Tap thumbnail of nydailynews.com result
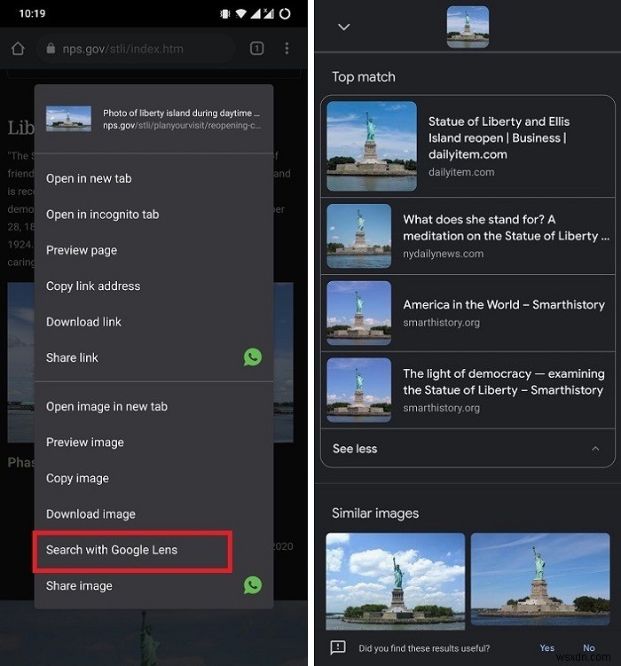The width and height of the screenshot is (621, 666). (359, 236)
